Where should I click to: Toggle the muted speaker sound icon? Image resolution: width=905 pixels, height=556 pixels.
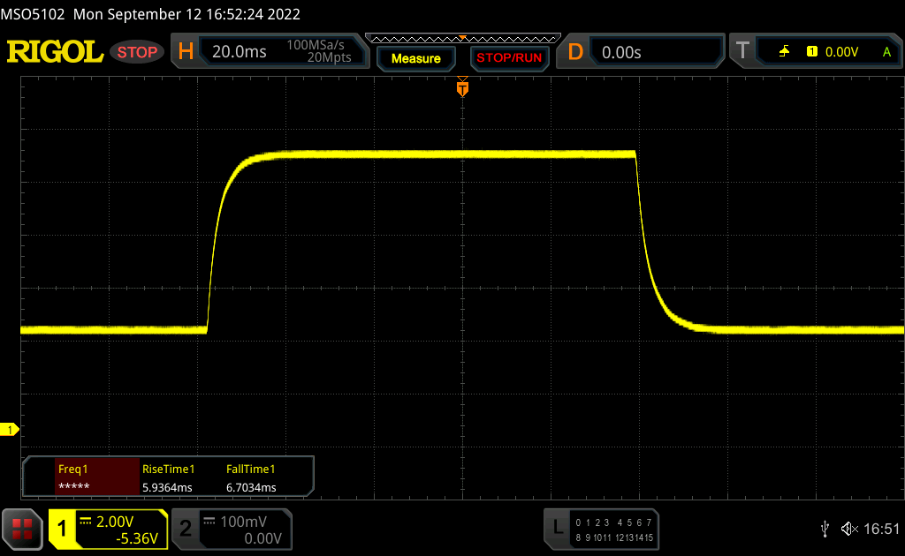pos(849,529)
